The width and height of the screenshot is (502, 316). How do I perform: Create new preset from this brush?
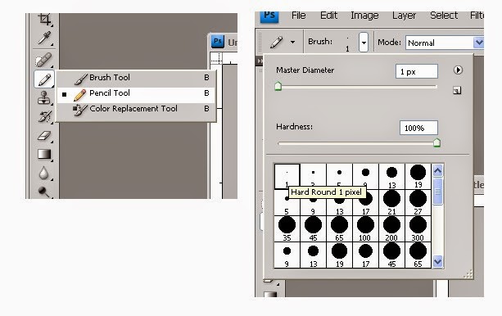[457, 91]
